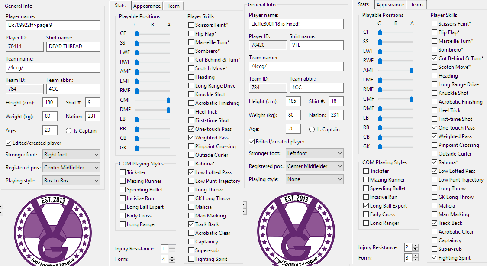The height and width of the screenshot is (266, 487).
Task: Click Age field of VTL player
Action: tap(293, 129)
